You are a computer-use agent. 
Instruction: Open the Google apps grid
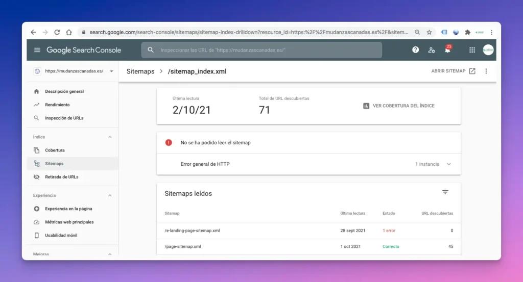click(472, 50)
